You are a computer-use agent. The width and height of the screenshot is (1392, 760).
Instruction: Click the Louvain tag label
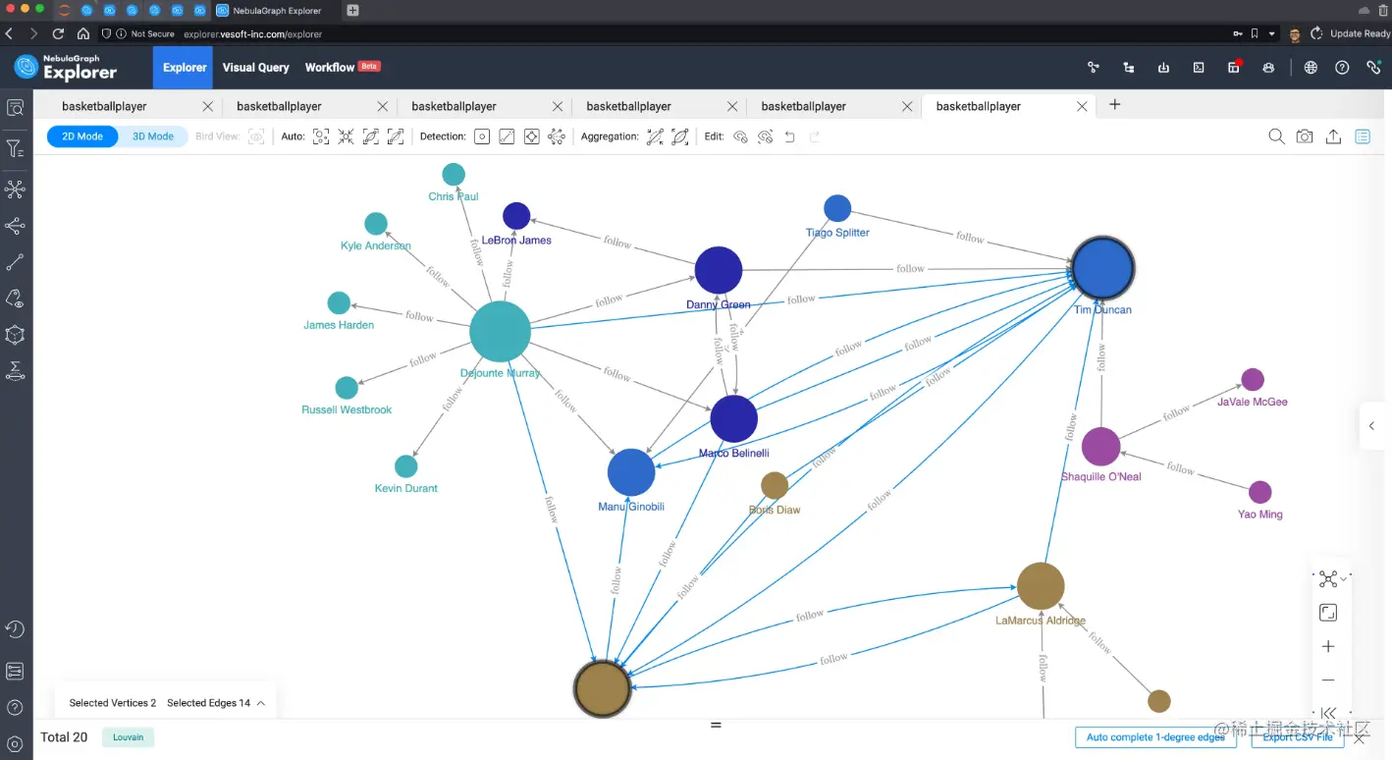[128, 737]
